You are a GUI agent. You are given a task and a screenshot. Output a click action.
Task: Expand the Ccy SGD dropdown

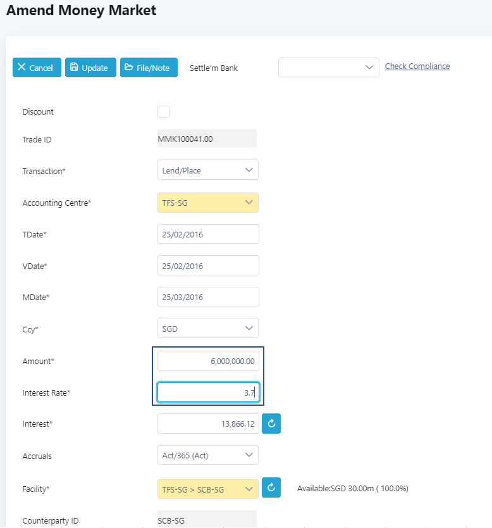[x=207, y=328]
